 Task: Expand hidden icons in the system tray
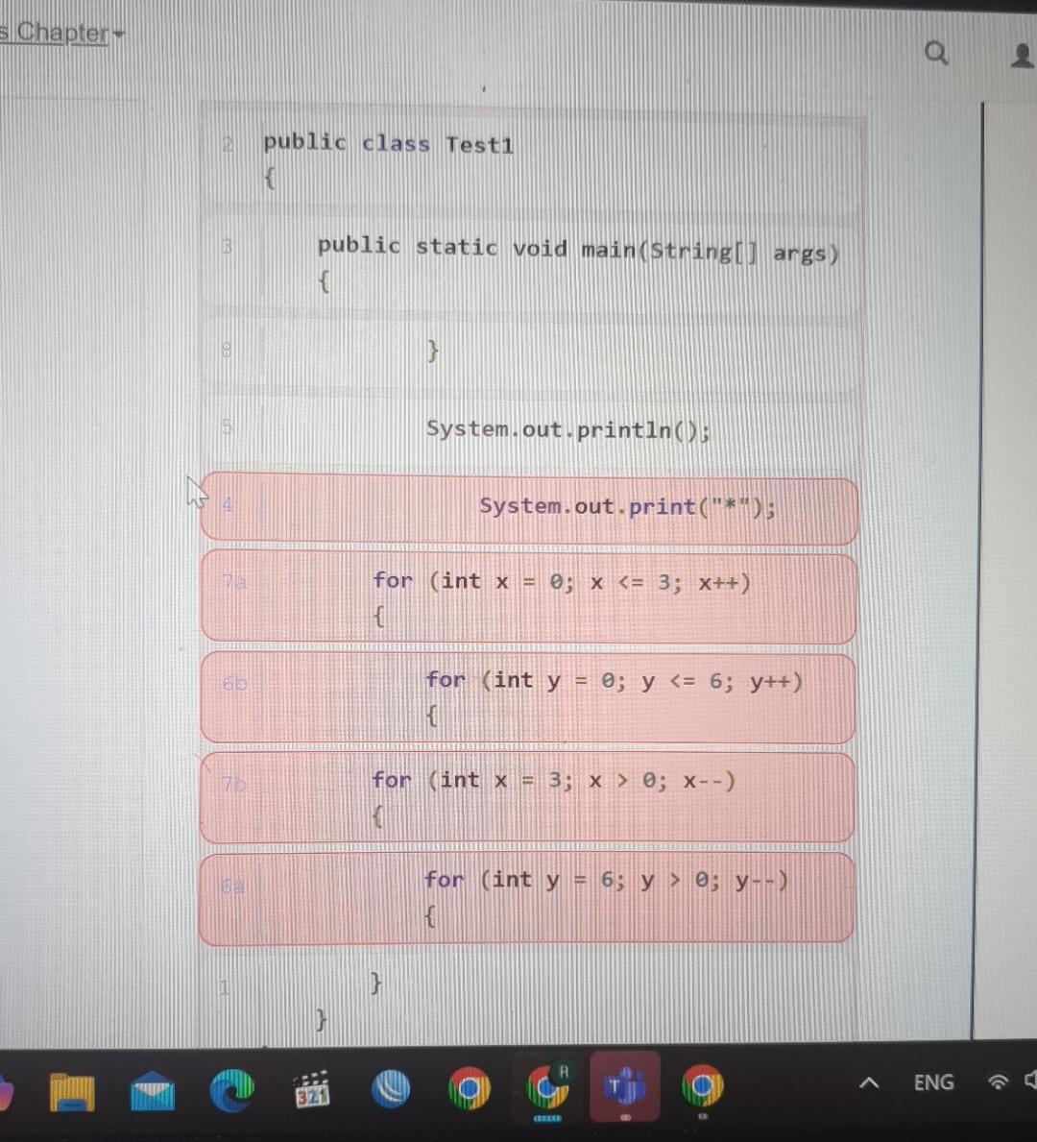[868, 1082]
